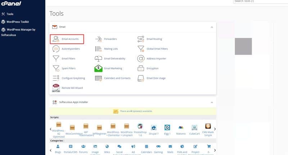This screenshot has width=288, height=155.
Task: Collapse the Email section
Action: coord(212,27)
